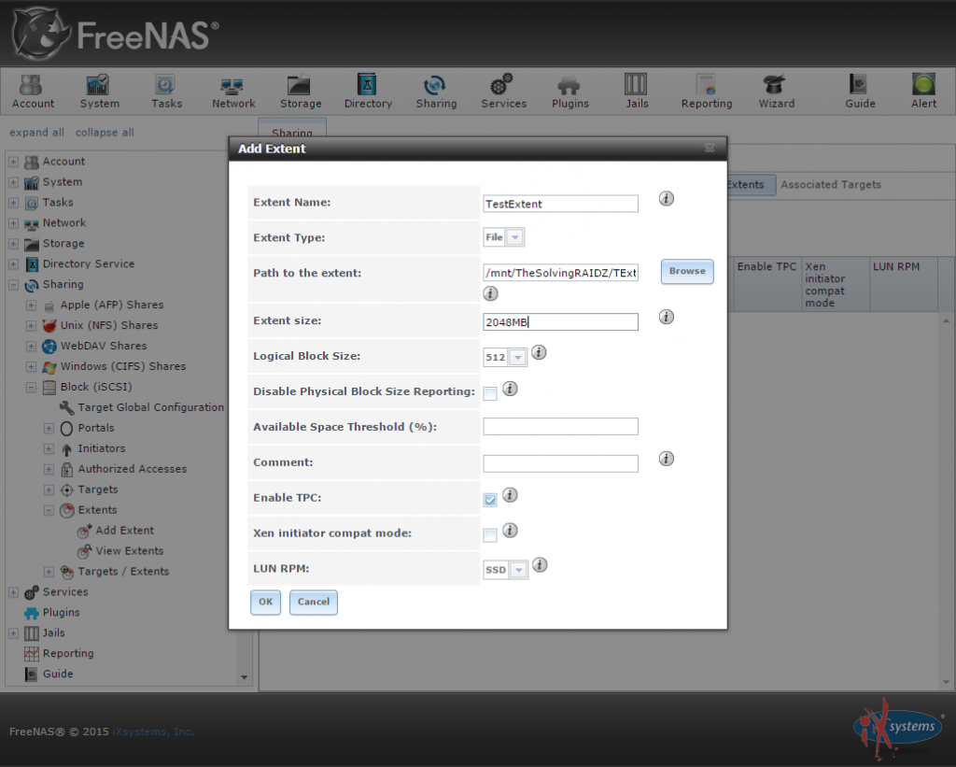This screenshot has height=767, width=956.
Task: Switch to the Associated Targets tab
Action: (x=830, y=184)
